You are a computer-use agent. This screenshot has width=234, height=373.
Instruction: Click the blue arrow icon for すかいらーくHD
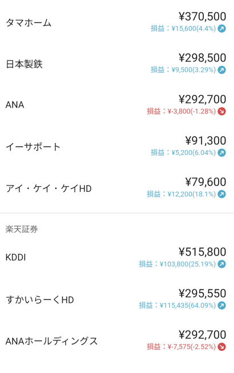coord(221,305)
